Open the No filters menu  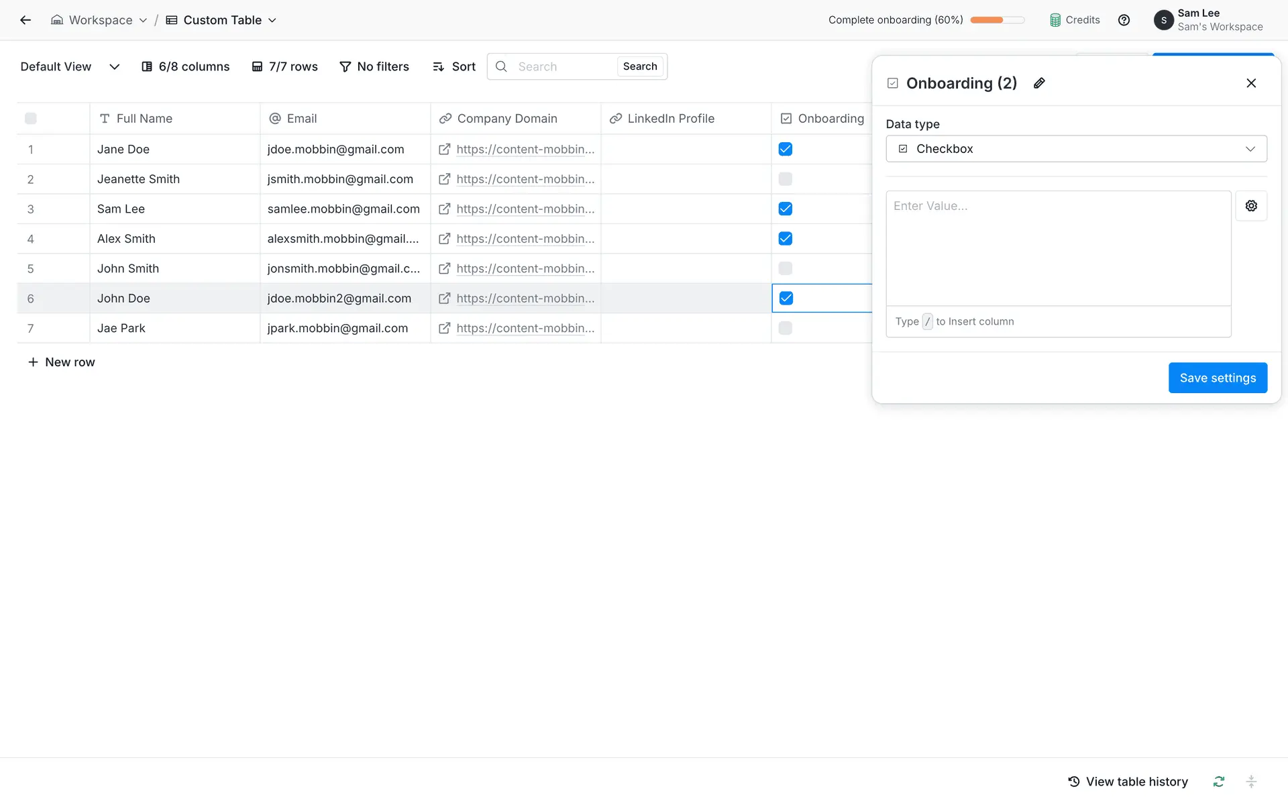[x=374, y=66]
